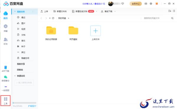Open the 传输 transfer list
Image resolution: width=177 pixels, height=109 pixels.
6,28
